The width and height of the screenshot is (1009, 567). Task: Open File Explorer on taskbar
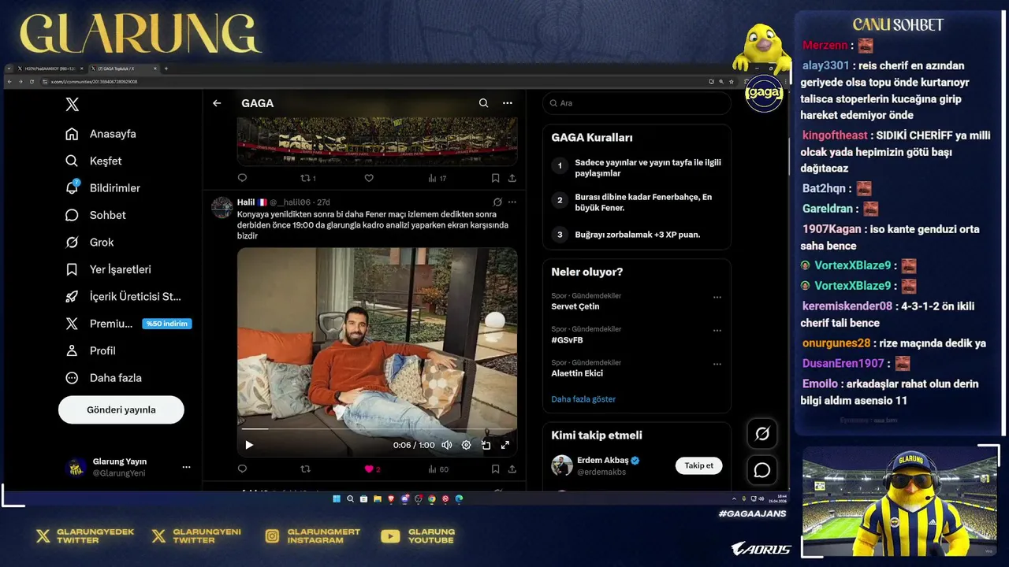[378, 498]
